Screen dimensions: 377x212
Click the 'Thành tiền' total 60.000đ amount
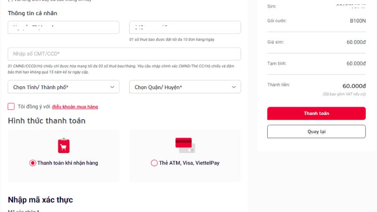coord(354,86)
